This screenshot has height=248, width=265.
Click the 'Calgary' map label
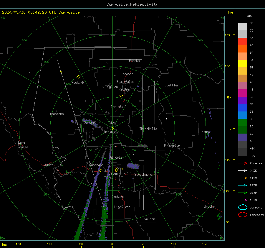[x=115, y=173]
